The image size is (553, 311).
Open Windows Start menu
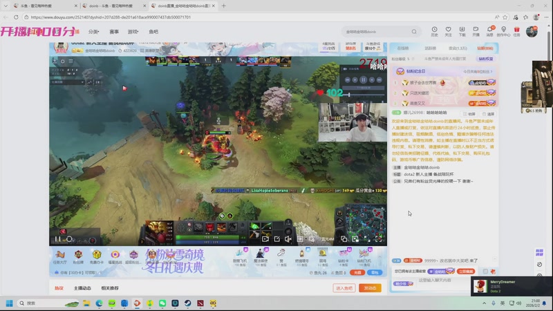click(10, 303)
